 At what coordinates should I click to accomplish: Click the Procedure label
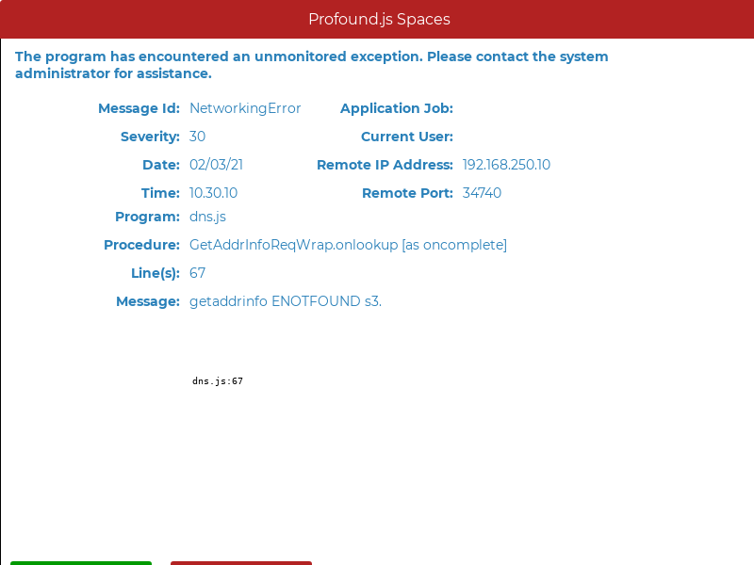141,245
